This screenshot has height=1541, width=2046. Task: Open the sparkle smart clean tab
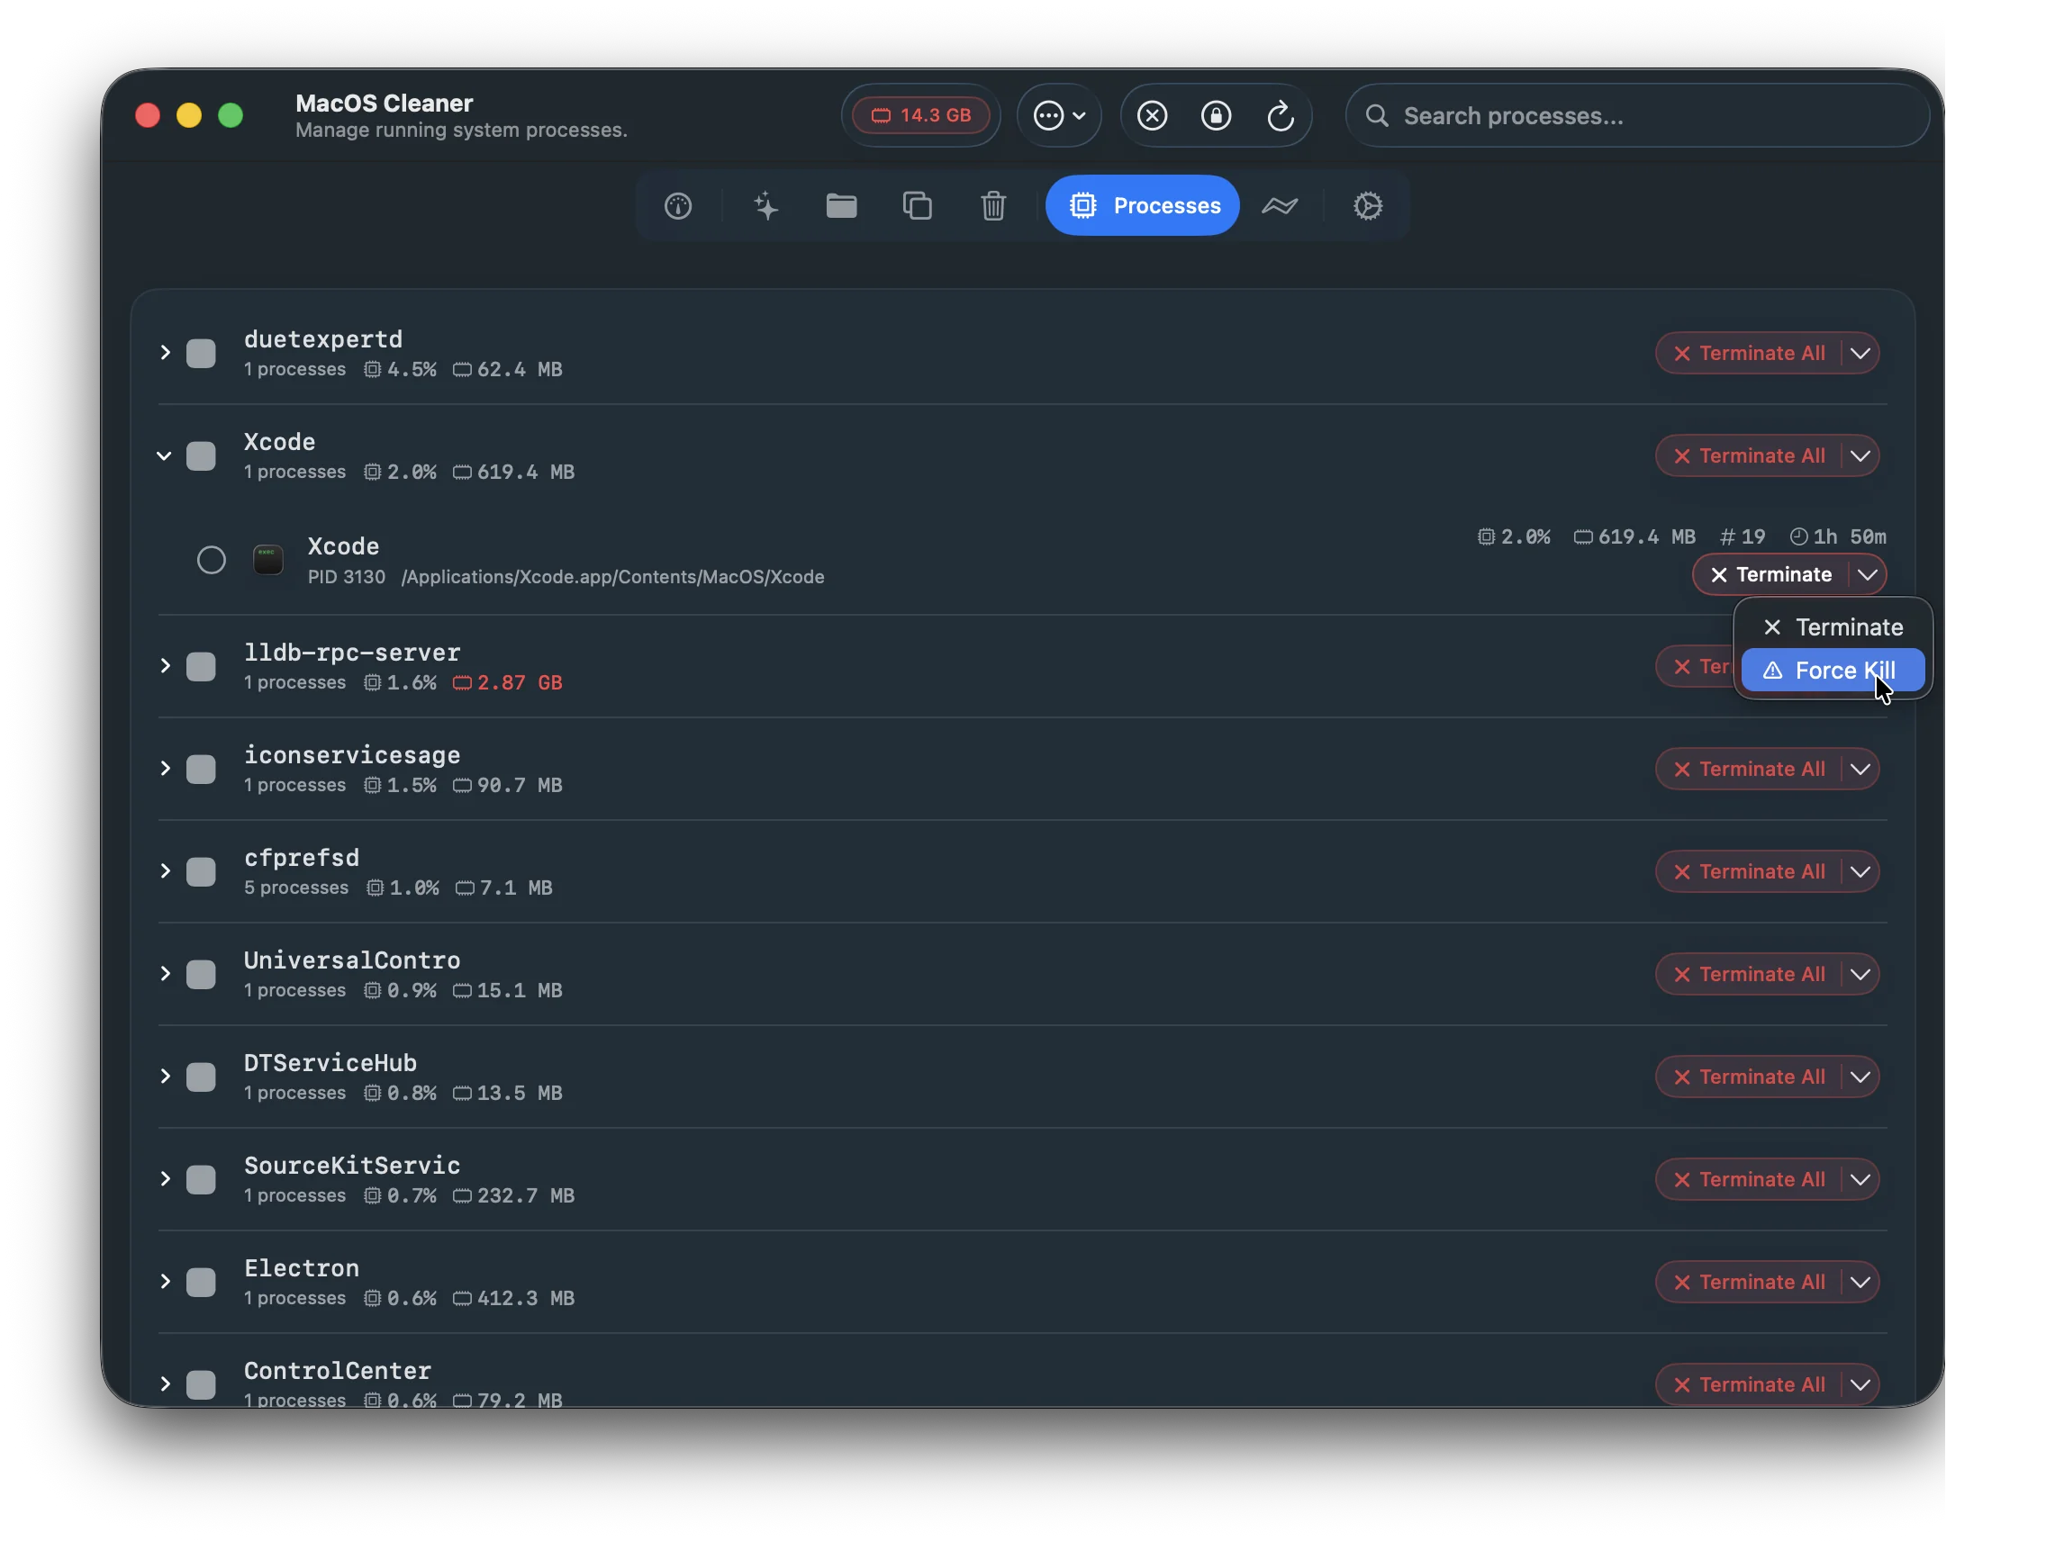pos(765,205)
